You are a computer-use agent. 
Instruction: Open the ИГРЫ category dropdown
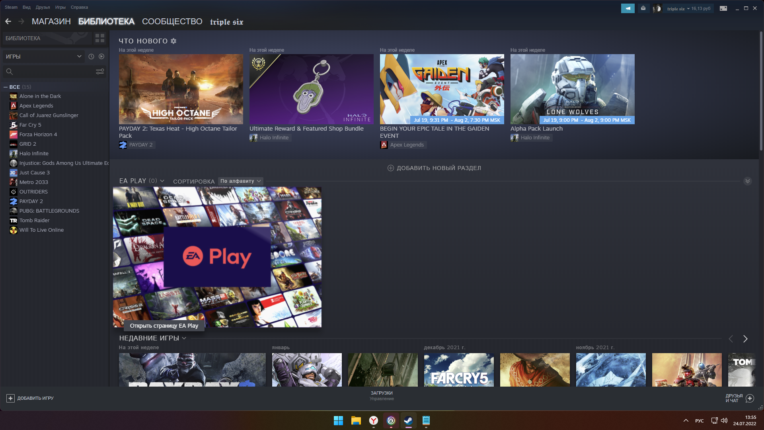click(43, 57)
